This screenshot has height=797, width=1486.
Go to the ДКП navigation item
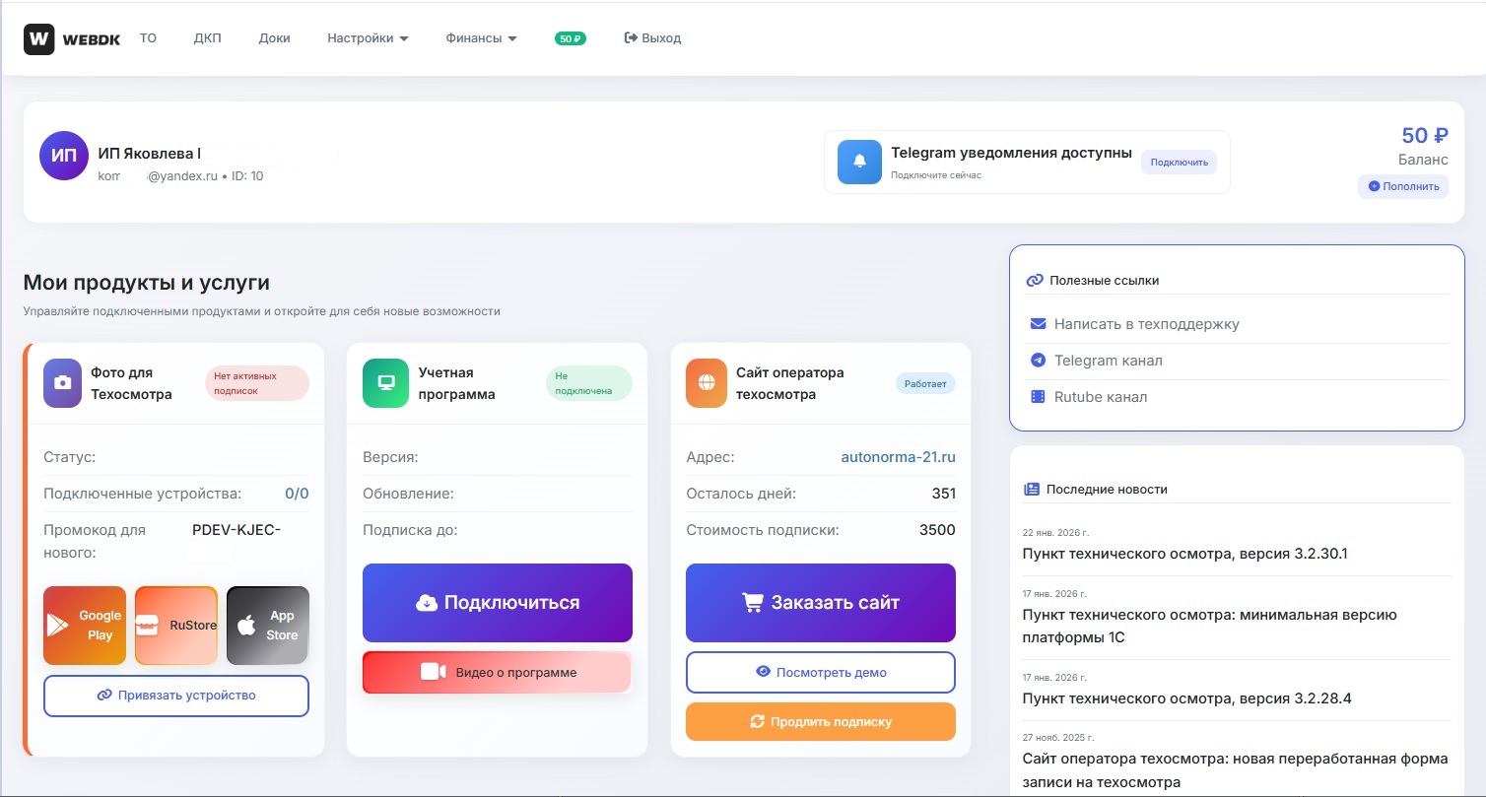(207, 38)
